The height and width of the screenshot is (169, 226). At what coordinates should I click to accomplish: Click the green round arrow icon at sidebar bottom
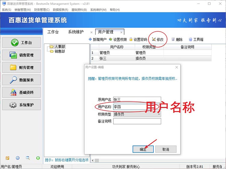click(x=38, y=158)
